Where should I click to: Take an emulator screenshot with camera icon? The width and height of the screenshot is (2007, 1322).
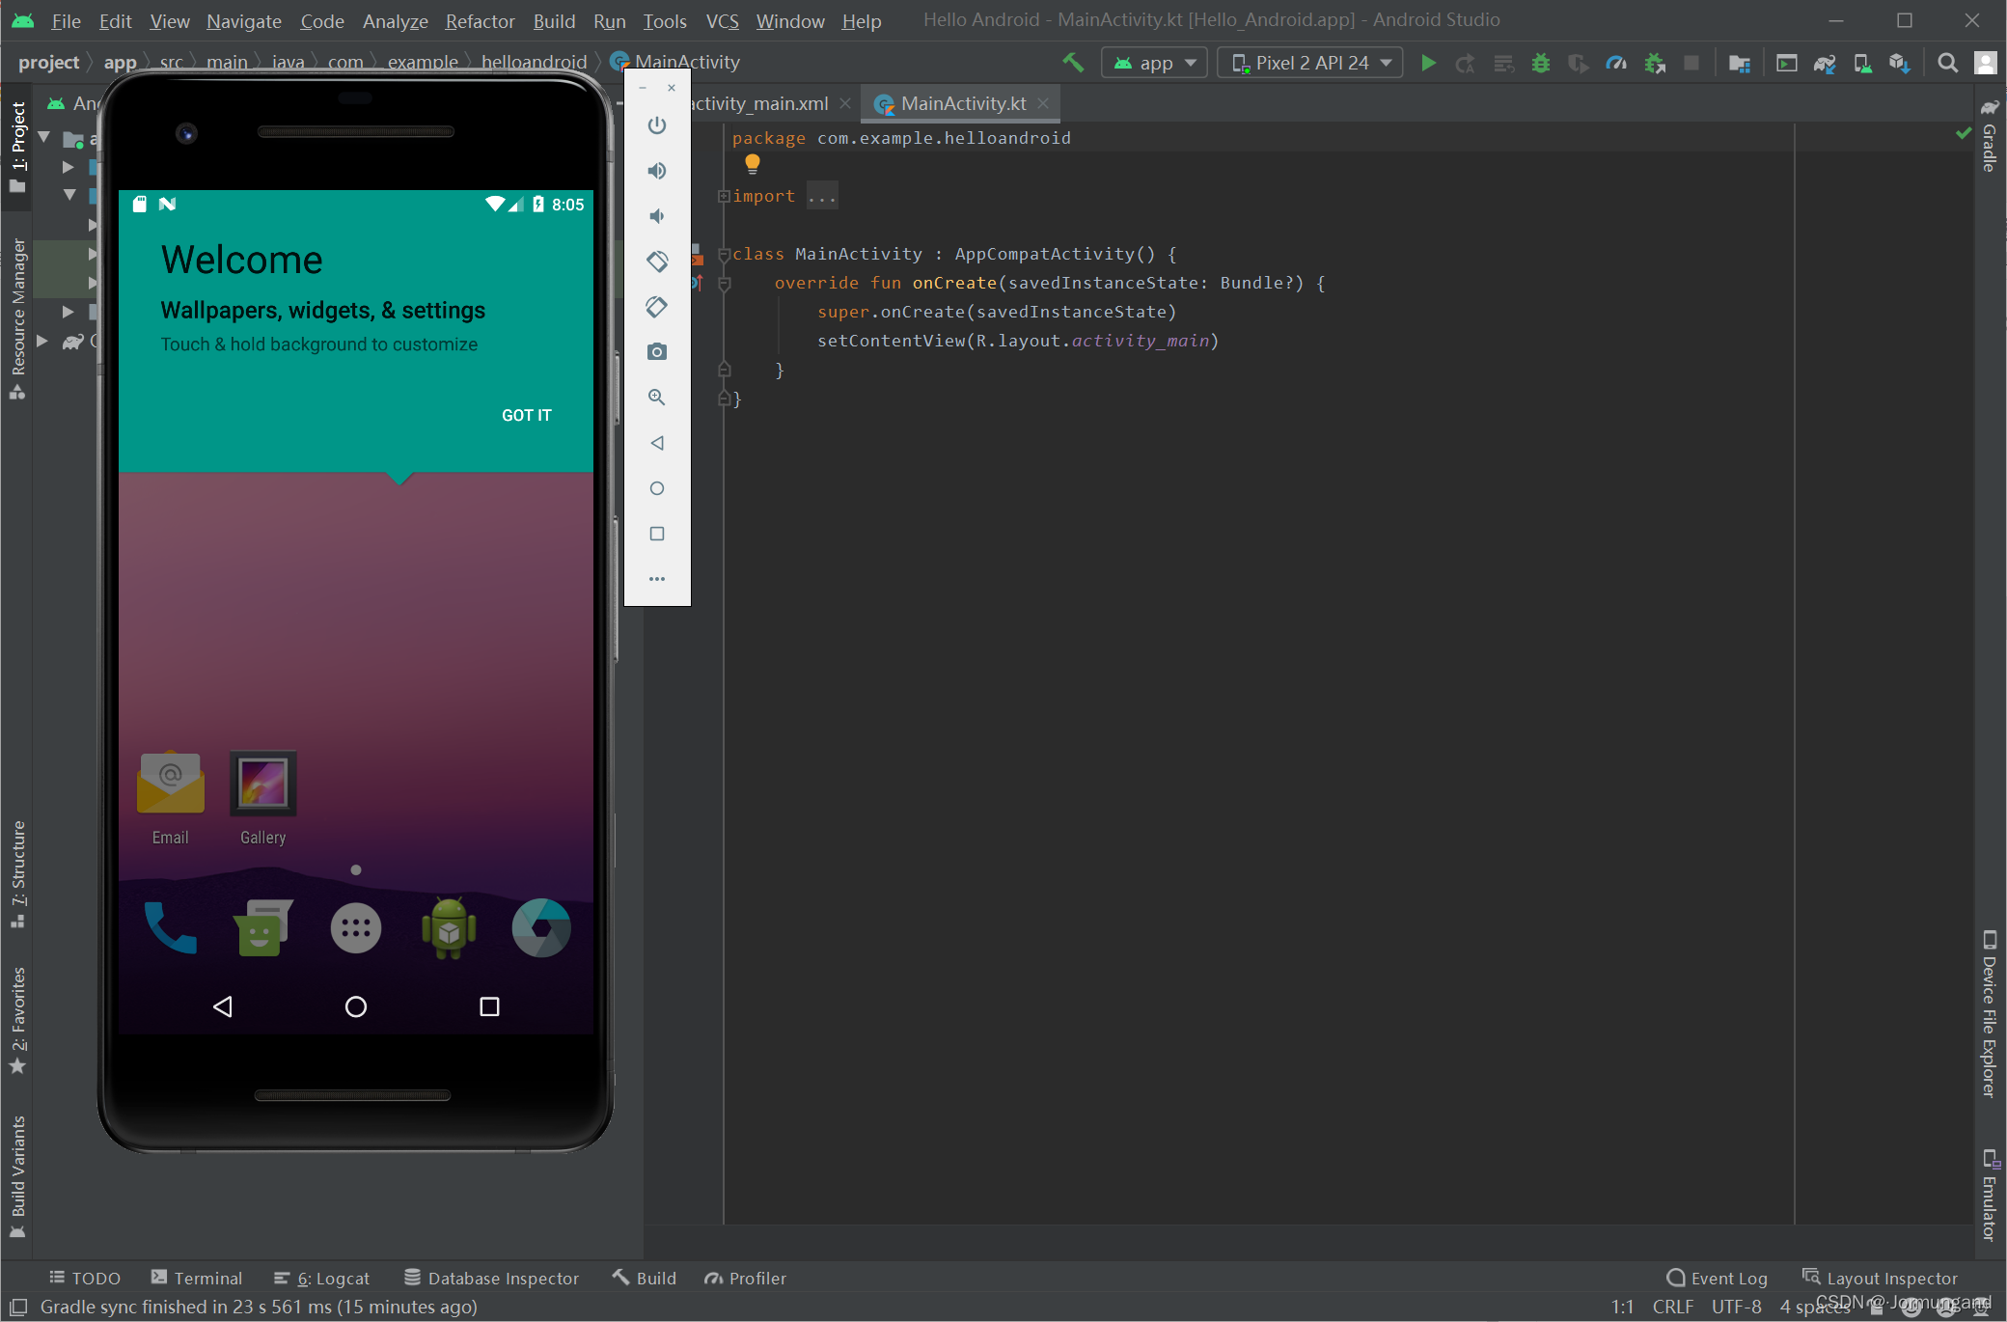click(x=657, y=352)
